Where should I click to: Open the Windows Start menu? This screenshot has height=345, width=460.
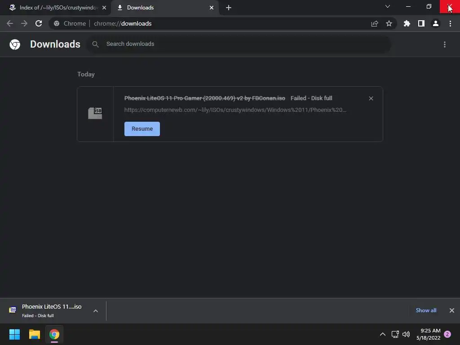point(15,334)
